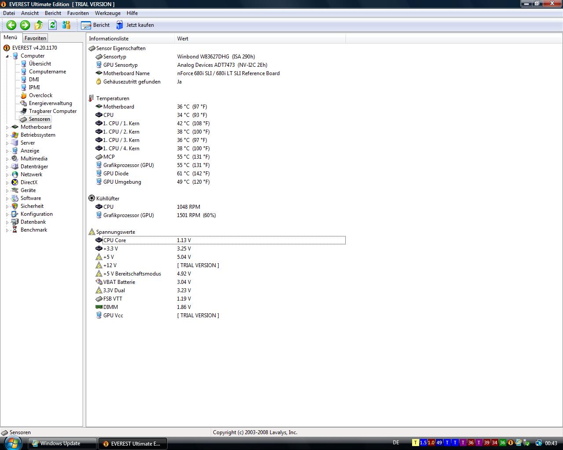563x450 pixels.
Task: Click Jetzt kaufen in the toolbar
Action: (x=135, y=25)
